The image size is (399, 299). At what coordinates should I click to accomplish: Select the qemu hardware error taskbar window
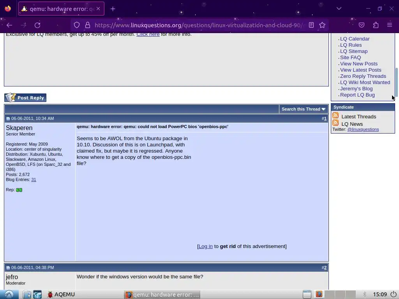(x=162, y=295)
